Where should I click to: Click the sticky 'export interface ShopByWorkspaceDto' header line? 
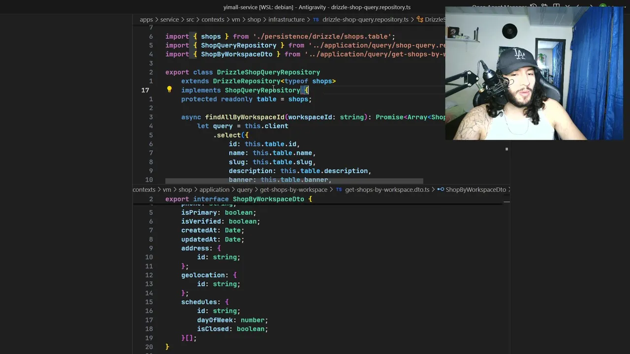coord(239,199)
